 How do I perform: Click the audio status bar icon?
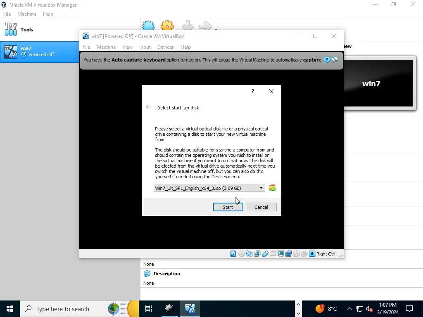[249, 254]
